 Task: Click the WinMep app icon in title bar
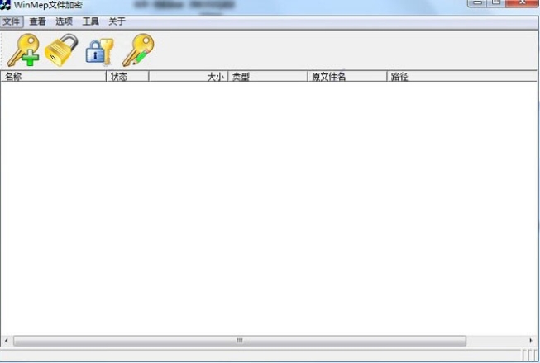pos(6,5)
